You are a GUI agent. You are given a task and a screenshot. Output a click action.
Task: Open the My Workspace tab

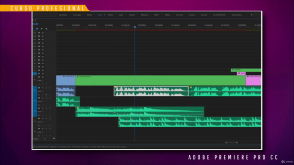click(x=237, y=15)
